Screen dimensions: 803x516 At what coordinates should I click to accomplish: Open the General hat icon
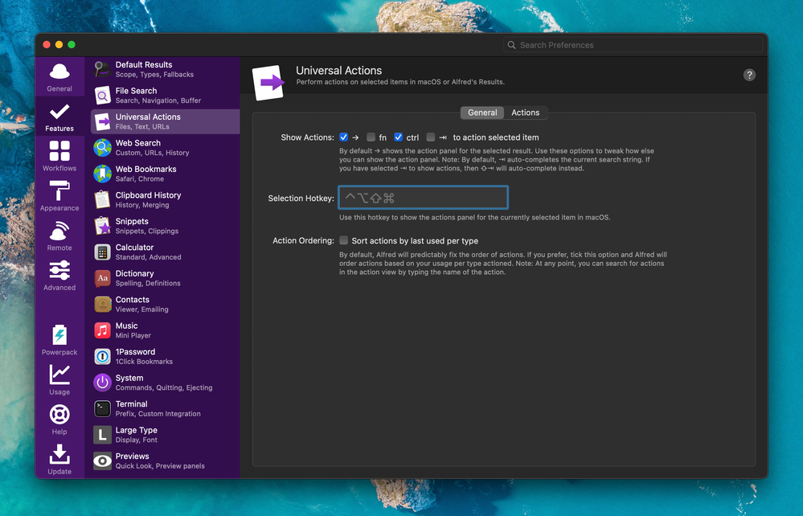[59, 76]
